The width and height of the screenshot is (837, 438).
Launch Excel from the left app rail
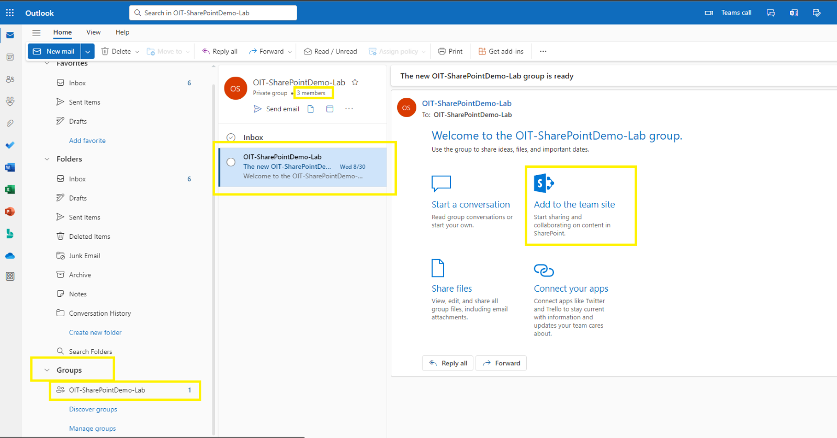tap(10, 189)
